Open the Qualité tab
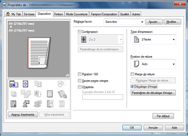 124,14
